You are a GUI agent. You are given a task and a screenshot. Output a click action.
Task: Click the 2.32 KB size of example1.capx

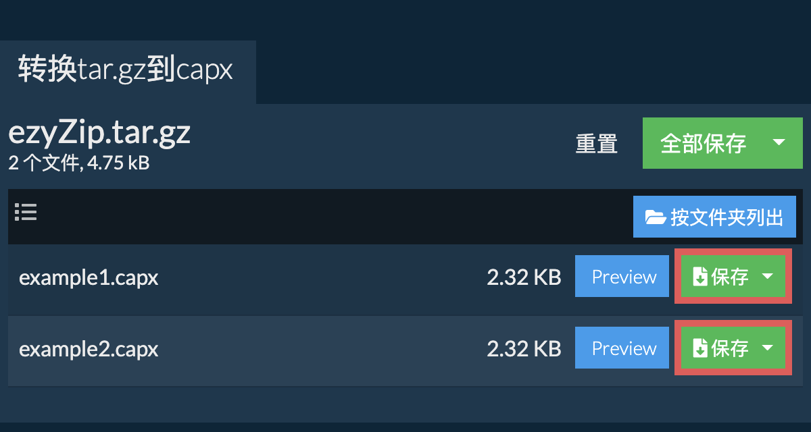tap(524, 277)
